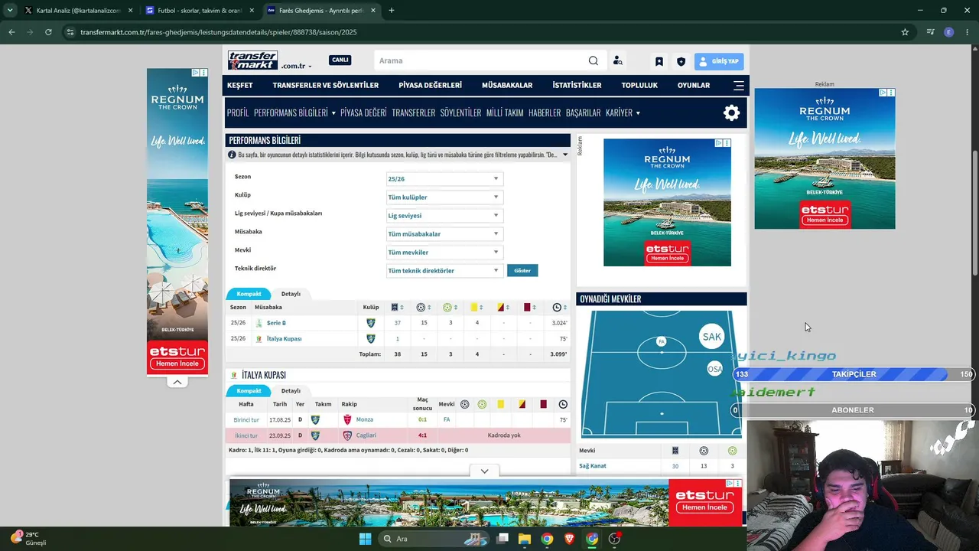Open the İtalya Kupası link in summary table
The image size is (979, 551).
tap(284, 339)
